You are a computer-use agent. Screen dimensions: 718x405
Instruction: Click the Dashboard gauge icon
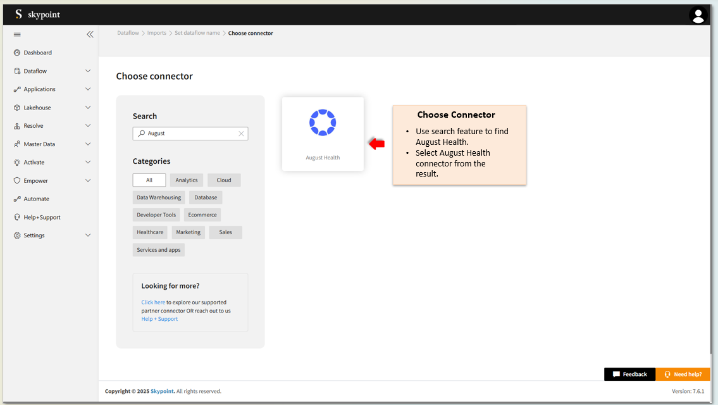click(x=17, y=53)
